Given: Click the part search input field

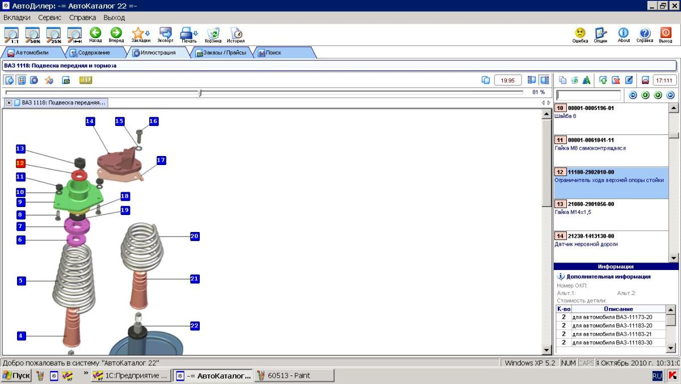Looking at the screenshot, I should coord(588,95).
